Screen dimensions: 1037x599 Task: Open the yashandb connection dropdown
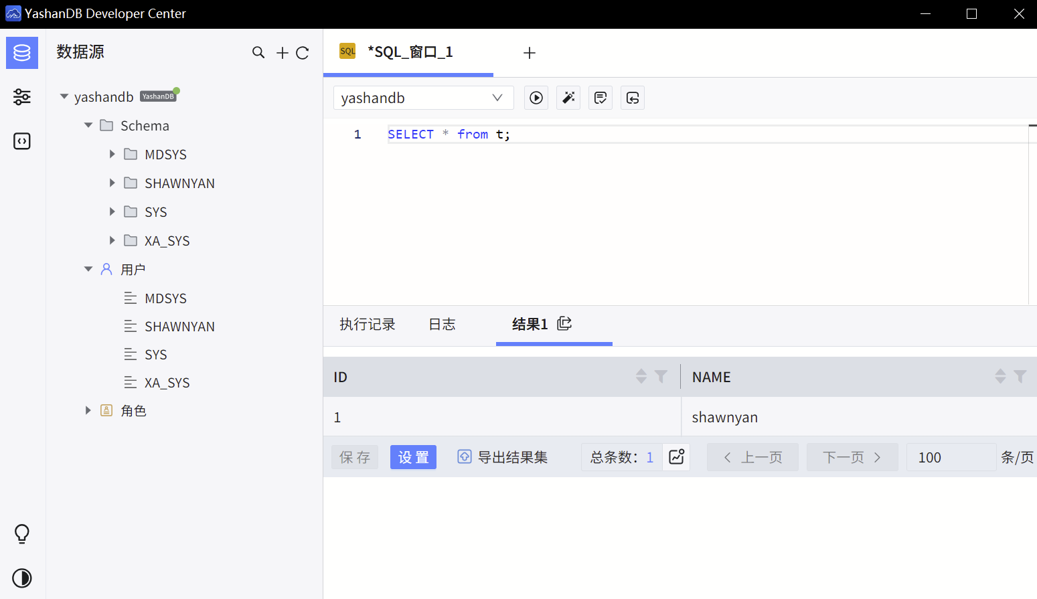[423, 98]
